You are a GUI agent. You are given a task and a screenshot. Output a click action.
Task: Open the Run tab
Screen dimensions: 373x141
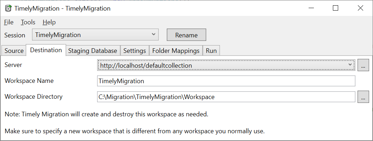click(211, 51)
